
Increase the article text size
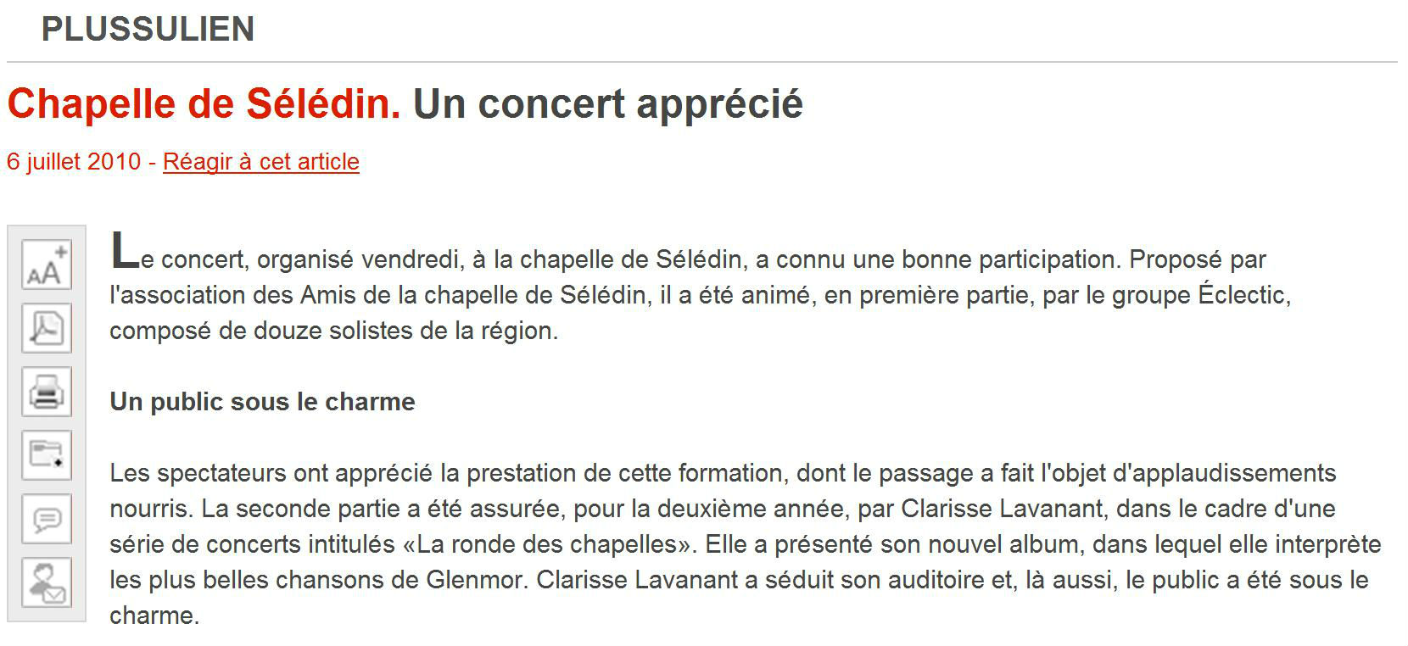point(46,265)
